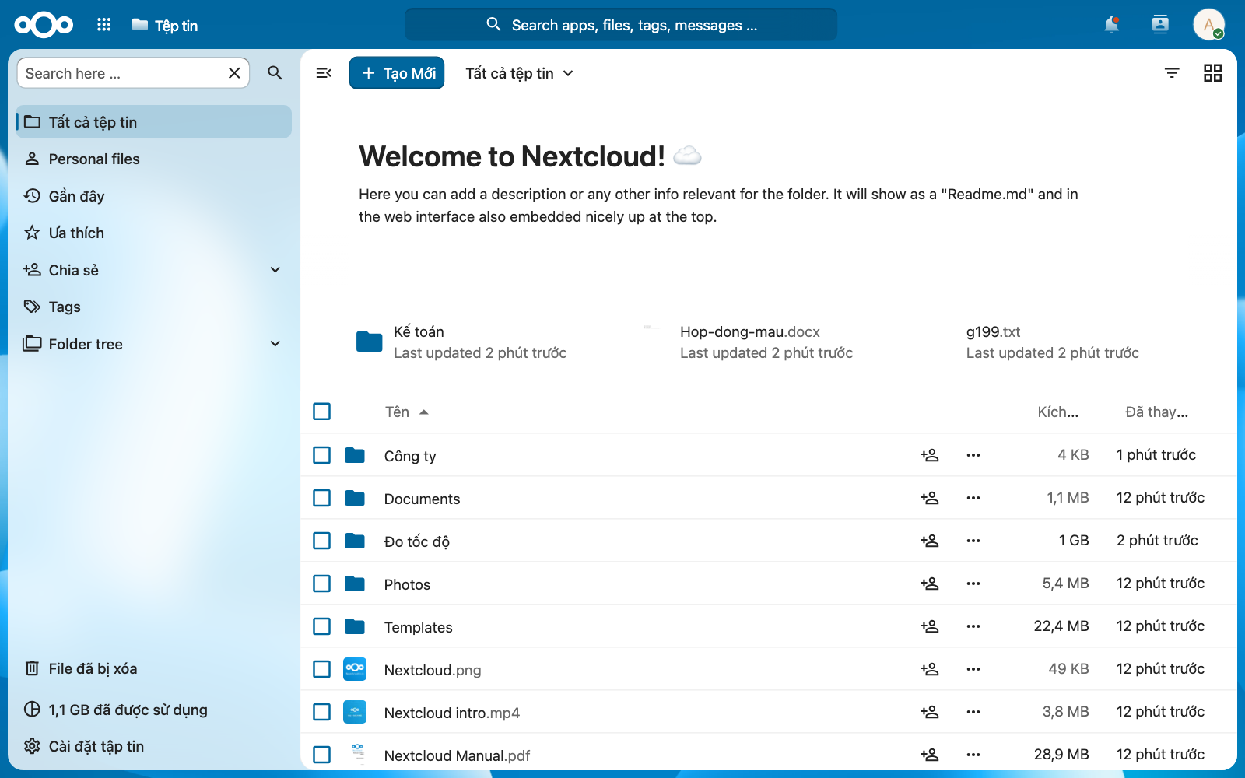This screenshot has width=1245, height=778.
Task: Select Personal files in the sidebar
Action: point(154,159)
